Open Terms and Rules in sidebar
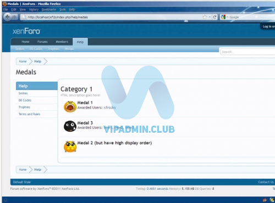Screen dimensions: 275x203 tap(29, 114)
